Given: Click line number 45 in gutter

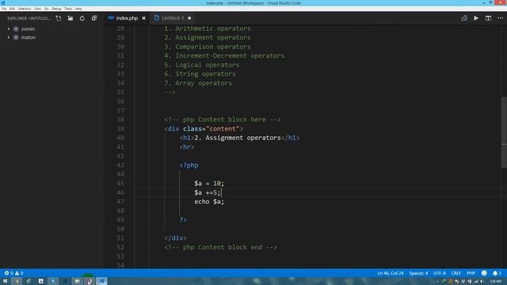Looking at the screenshot, I should tap(120, 184).
